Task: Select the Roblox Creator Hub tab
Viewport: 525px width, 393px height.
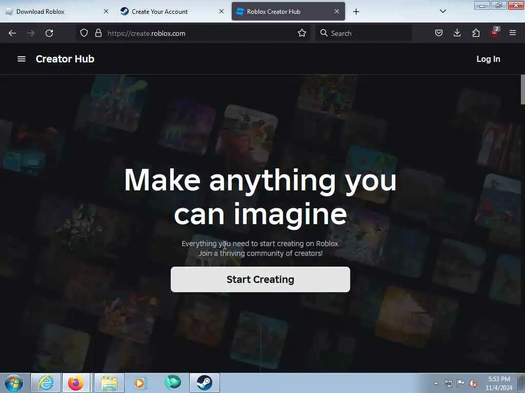Action: (x=288, y=11)
